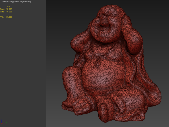The height and width of the screenshot is (127, 169).
Task: Click the XYZ axis tripod gizmo
Action: tap(4, 121)
